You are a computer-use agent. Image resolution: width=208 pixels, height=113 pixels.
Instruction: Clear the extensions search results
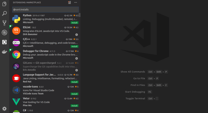[70, 2]
